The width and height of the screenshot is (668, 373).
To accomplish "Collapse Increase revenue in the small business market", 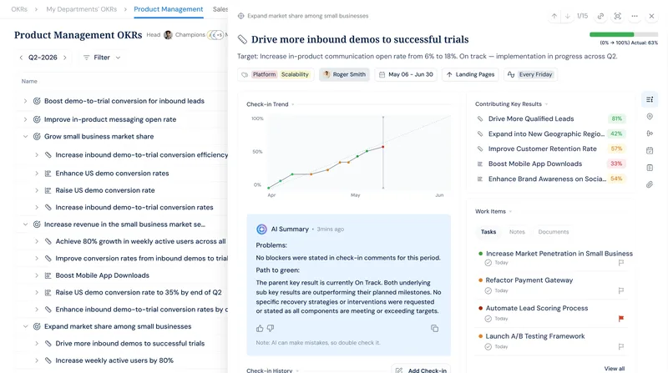I will pos(25,224).
